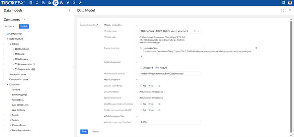Open the magnifier search icon in top bar
Image resolution: width=294 pixels, height=137 pixels.
(74, 3)
